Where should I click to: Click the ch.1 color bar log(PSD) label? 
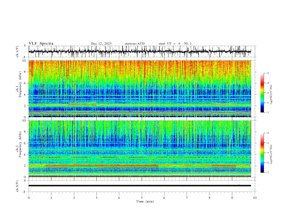271,95
